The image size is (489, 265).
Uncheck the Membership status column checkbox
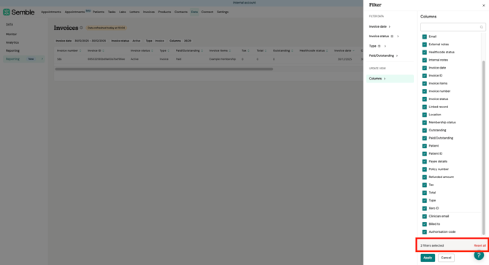(x=425, y=122)
